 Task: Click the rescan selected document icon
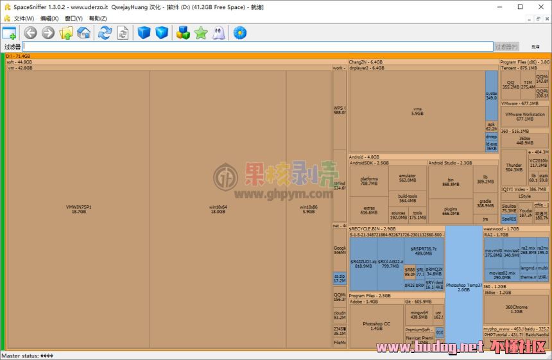[x=123, y=33]
